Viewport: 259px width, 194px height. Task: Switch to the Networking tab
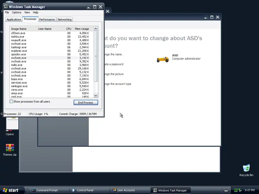tap(64, 19)
